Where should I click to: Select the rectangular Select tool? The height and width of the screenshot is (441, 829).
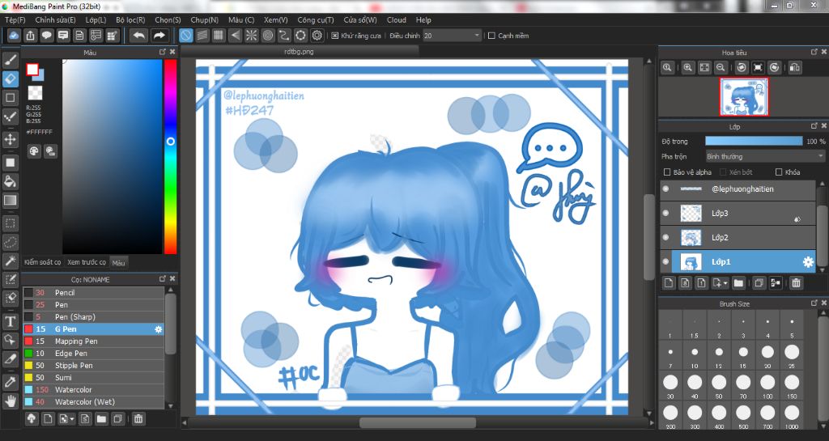click(x=10, y=223)
